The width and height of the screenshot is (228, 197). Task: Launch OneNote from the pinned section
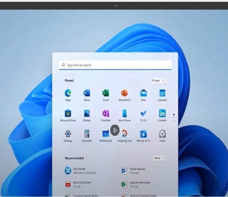click(106, 113)
